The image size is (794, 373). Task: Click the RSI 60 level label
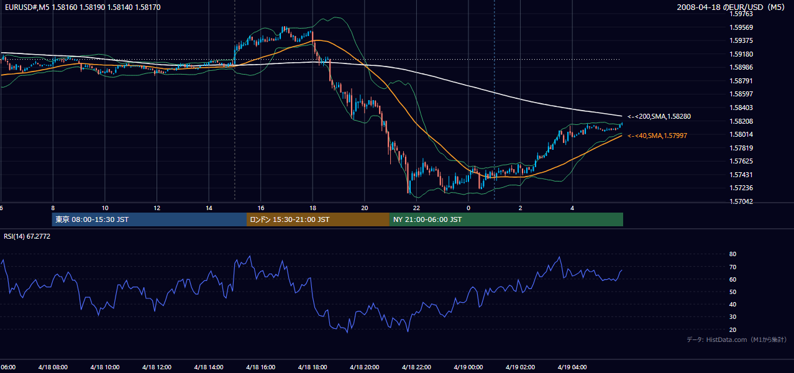coord(732,279)
